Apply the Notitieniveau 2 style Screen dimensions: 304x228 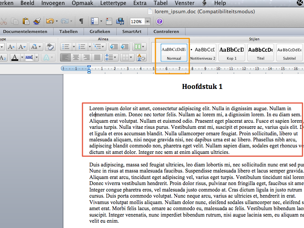[x=203, y=52]
